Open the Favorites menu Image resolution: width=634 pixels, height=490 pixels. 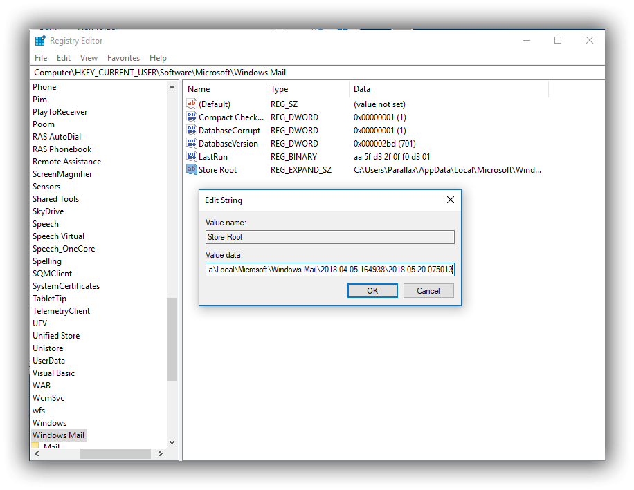pyautogui.click(x=123, y=58)
